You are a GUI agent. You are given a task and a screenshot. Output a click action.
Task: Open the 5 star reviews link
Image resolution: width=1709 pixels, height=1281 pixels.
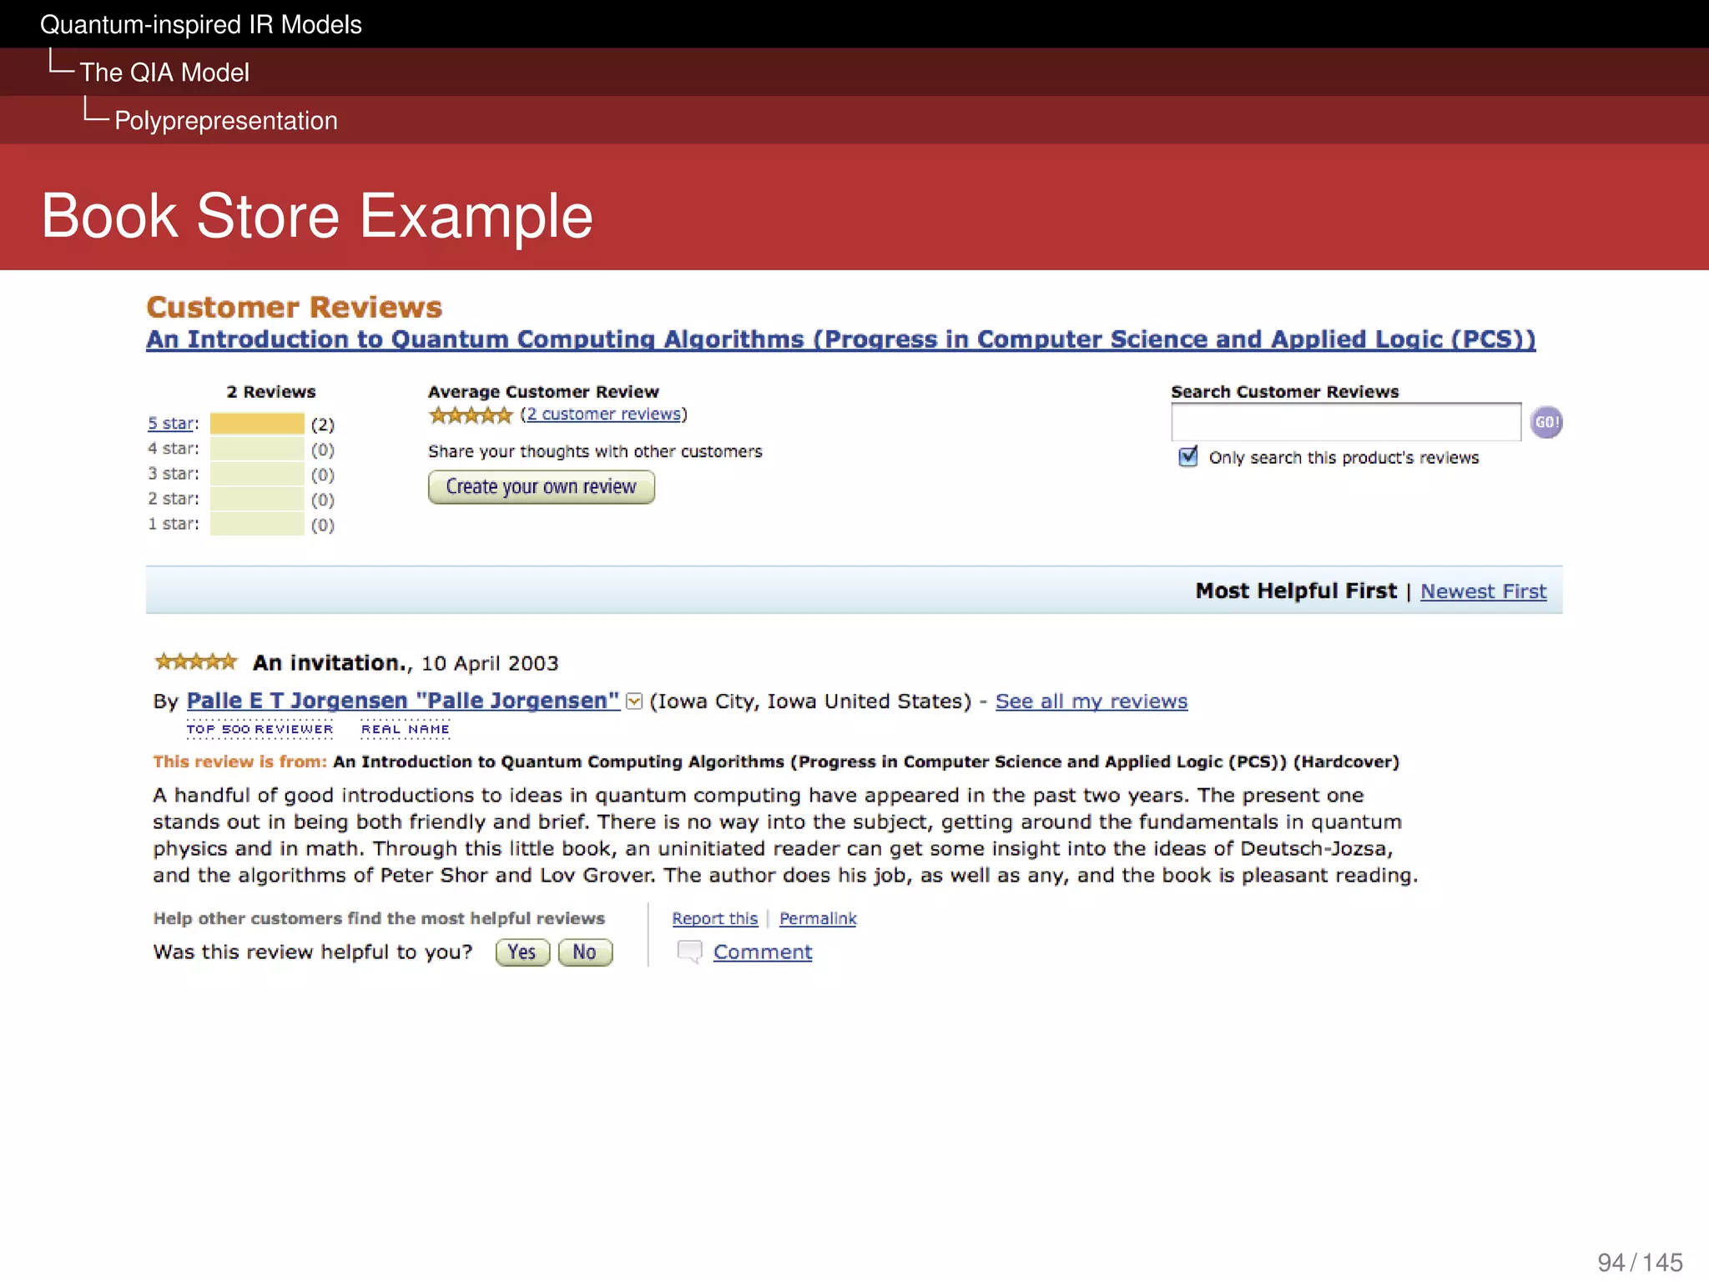[x=172, y=424]
